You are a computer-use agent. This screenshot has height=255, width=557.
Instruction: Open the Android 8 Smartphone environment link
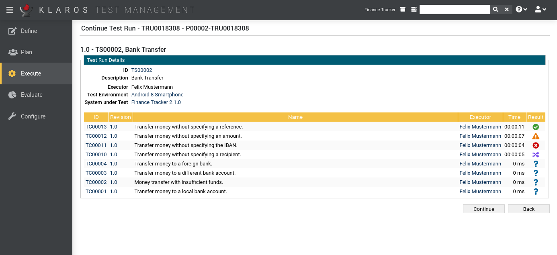pos(157,95)
